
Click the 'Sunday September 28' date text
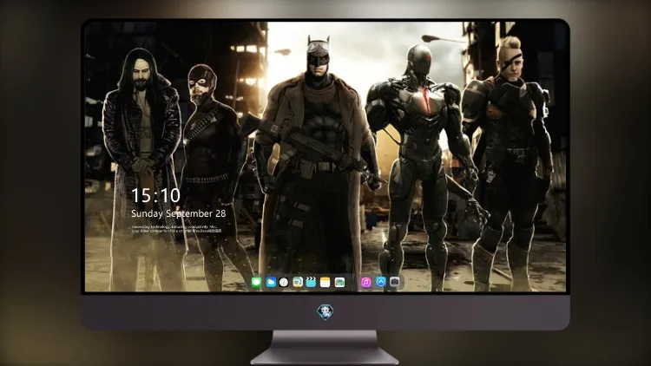179,213
